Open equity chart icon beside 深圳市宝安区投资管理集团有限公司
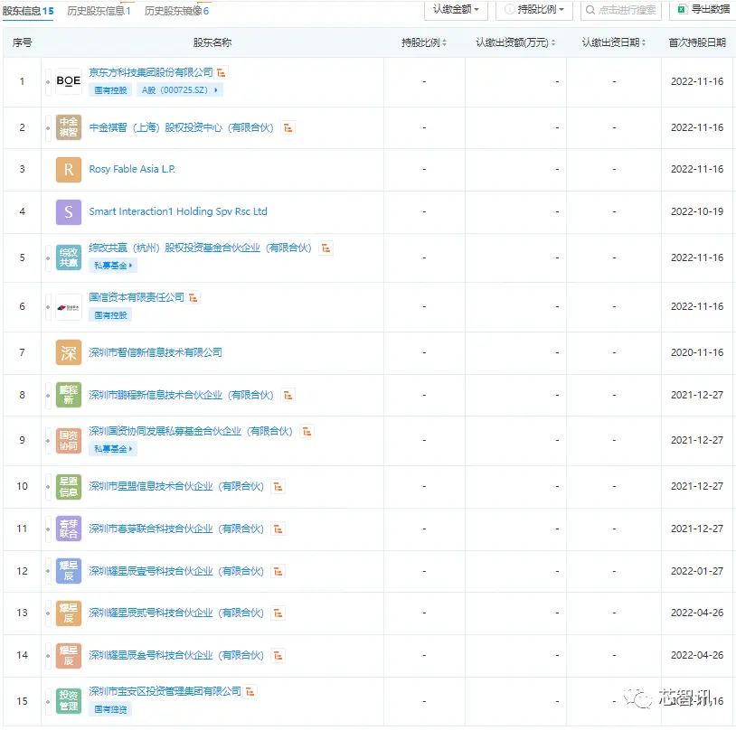Screen dimensions: 736x730 point(250,691)
